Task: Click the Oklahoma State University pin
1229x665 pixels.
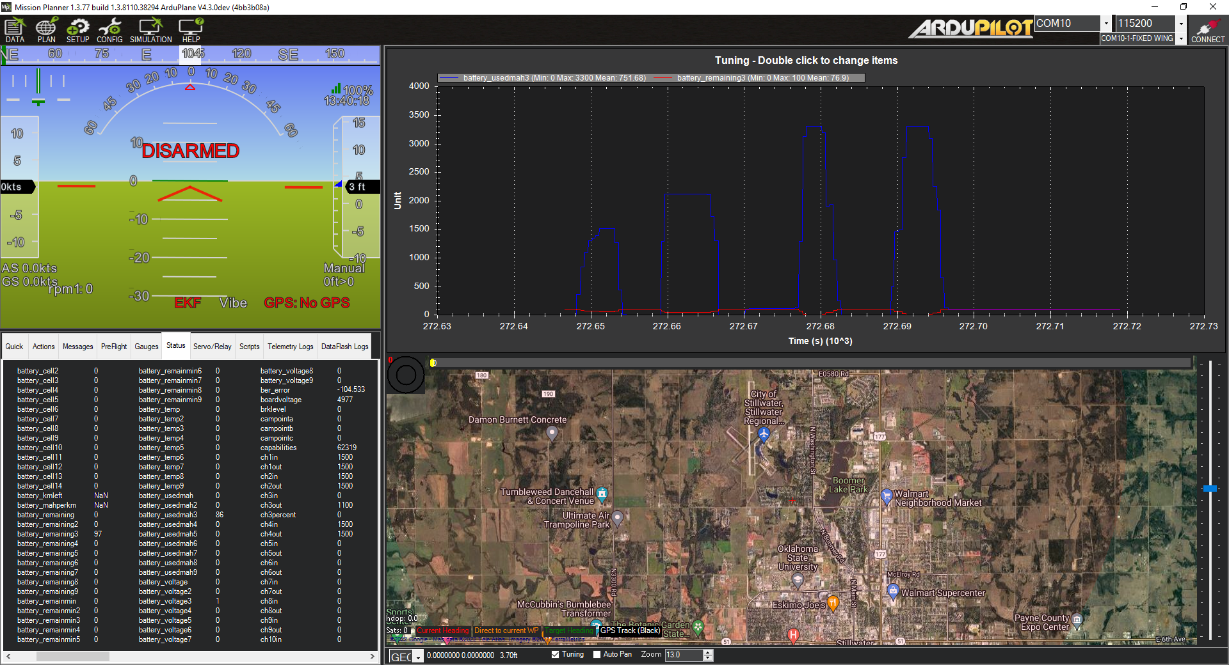Action: click(798, 580)
